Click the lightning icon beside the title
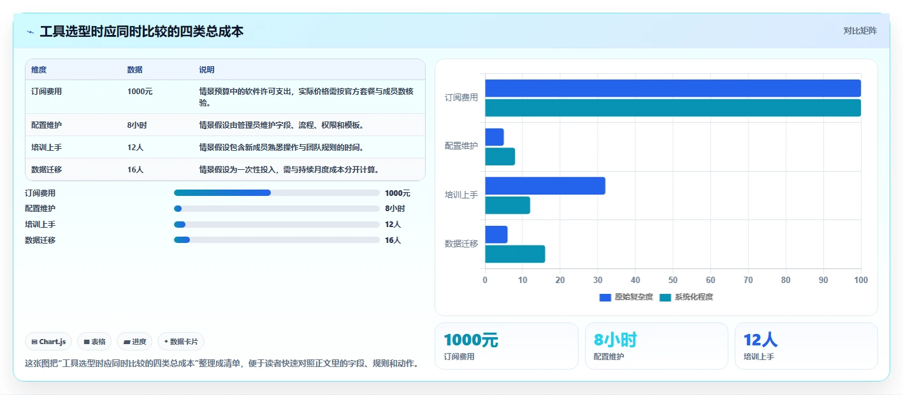This screenshot has height=395, width=903. point(30,32)
